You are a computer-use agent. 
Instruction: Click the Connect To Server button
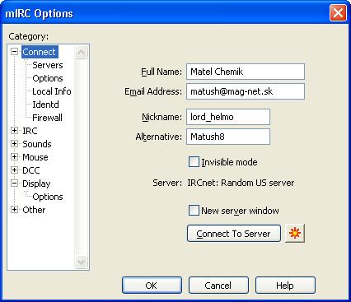click(234, 234)
